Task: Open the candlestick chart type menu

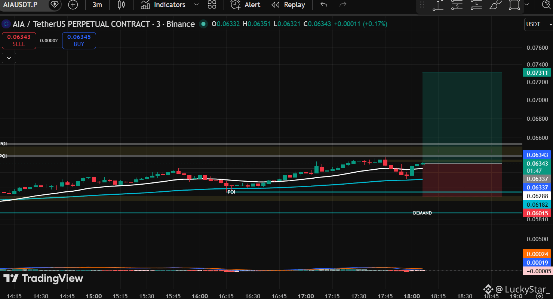Action: pos(121,5)
